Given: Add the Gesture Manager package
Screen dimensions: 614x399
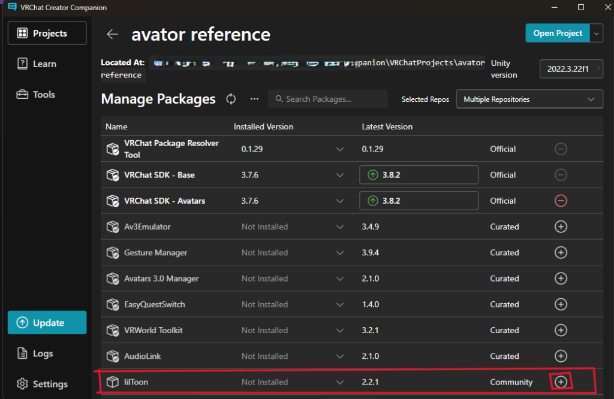Looking at the screenshot, I should click(561, 252).
